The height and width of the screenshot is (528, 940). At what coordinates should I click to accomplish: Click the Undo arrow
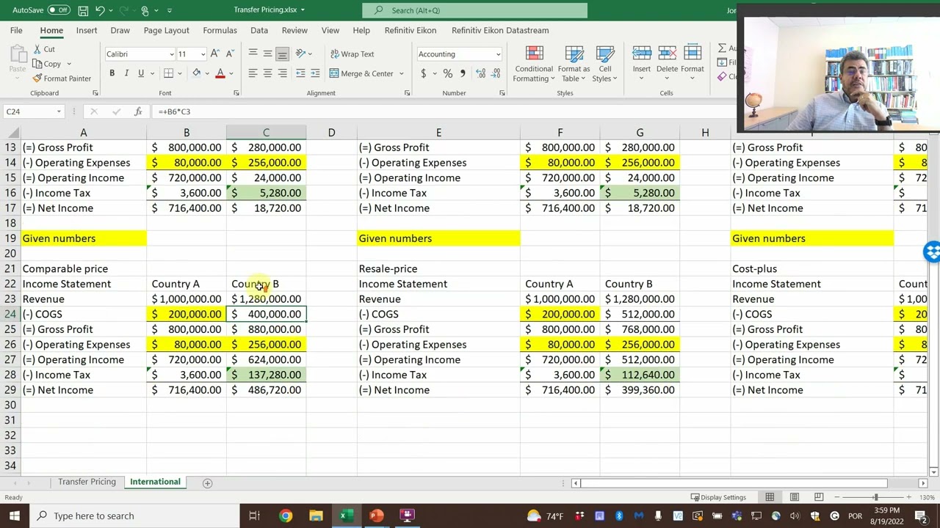(101, 10)
